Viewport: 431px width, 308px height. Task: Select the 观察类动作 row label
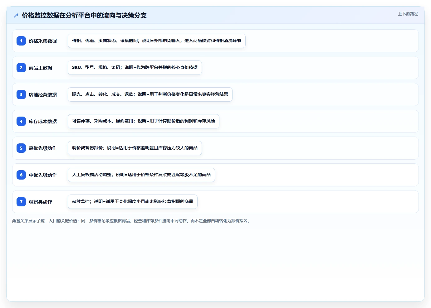[x=41, y=202]
